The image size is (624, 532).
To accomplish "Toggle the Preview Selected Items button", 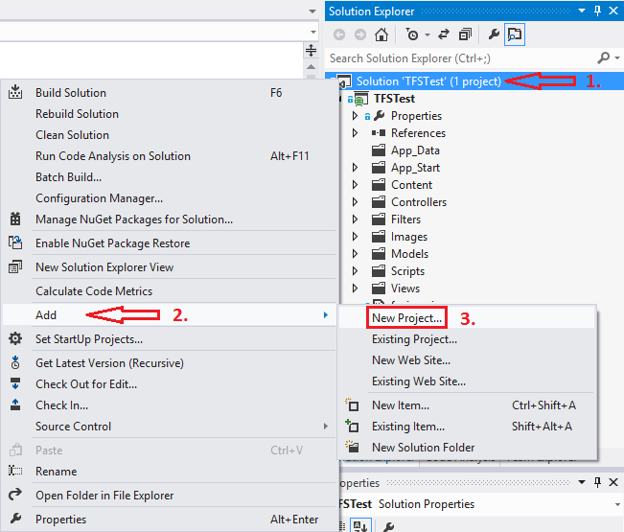I will (x=515, y=35).
